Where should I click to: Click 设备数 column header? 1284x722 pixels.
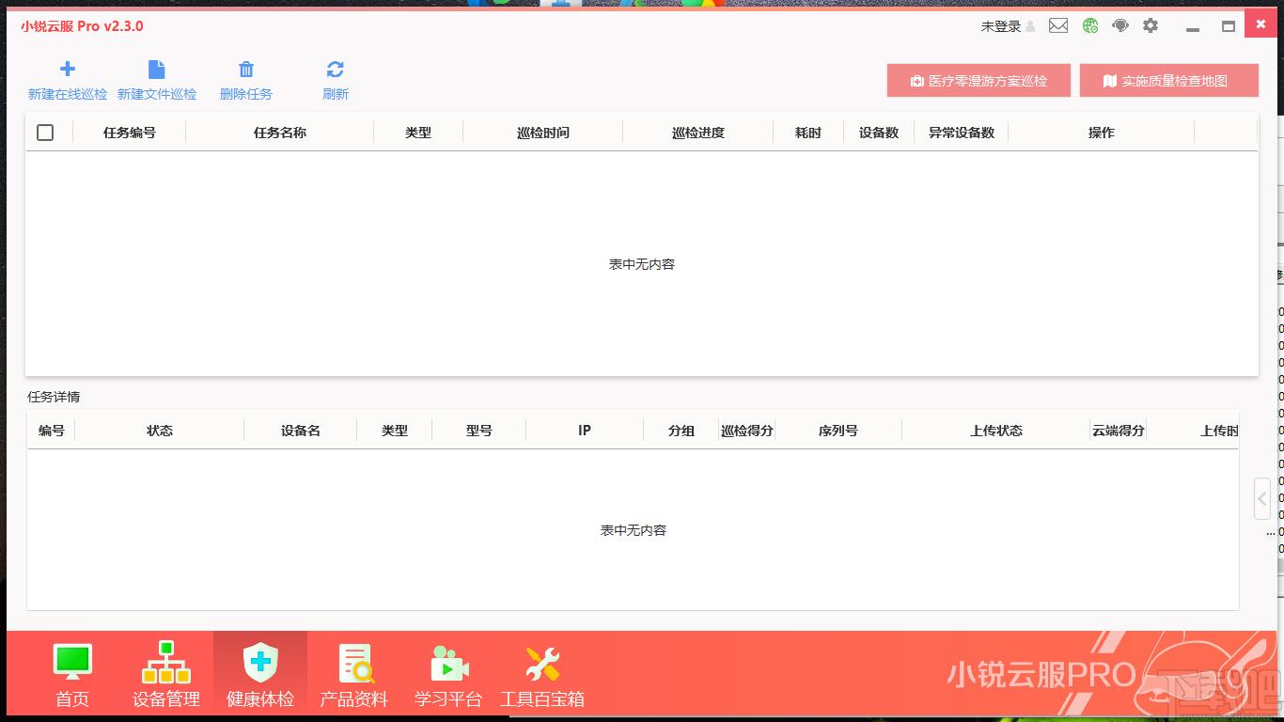[x=879, y=133]
